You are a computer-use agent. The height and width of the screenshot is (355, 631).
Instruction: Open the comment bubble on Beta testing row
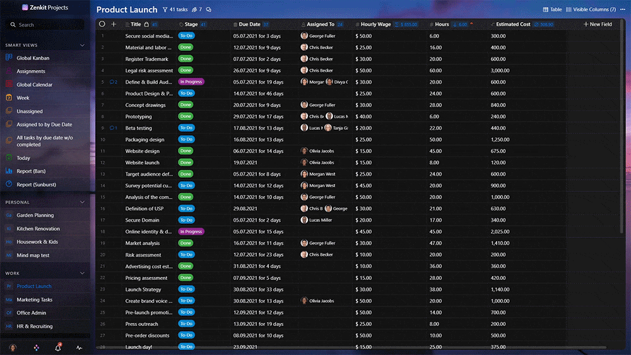pyautogui.click(x=113, y=128)
